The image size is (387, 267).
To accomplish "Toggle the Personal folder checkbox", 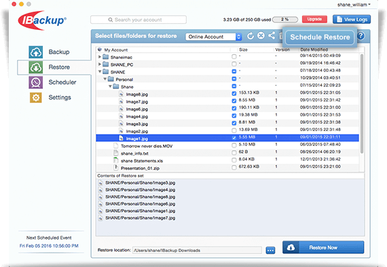I will point(234,79).
